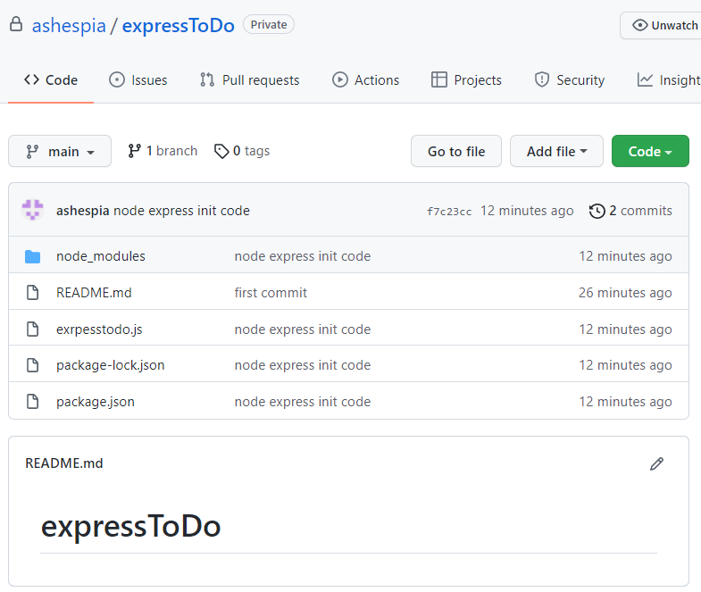
Task: Click the Private visibility badge
Action: [x=269, y=25]
